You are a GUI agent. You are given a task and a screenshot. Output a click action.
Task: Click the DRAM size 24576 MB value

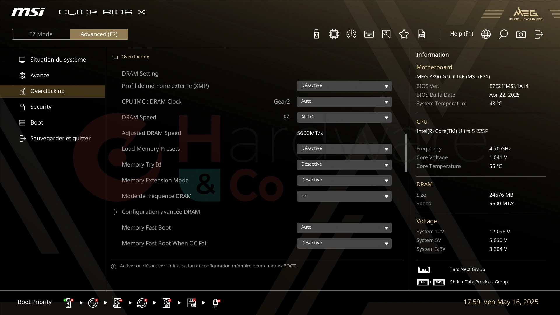[501, 195]
